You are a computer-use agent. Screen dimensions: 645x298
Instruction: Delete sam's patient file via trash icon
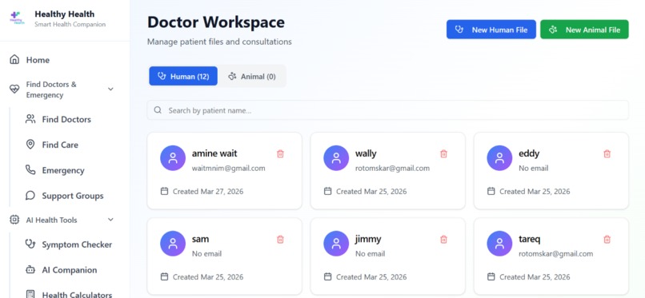(x=280, y=240)
